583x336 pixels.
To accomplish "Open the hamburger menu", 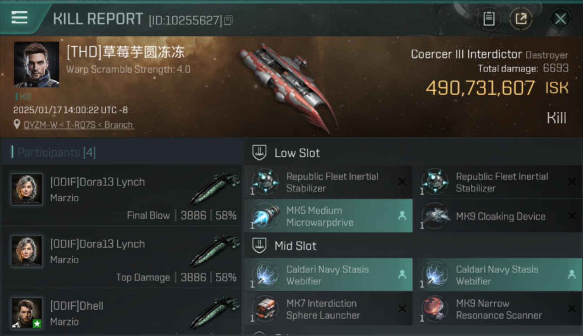I will pos(19,17).
